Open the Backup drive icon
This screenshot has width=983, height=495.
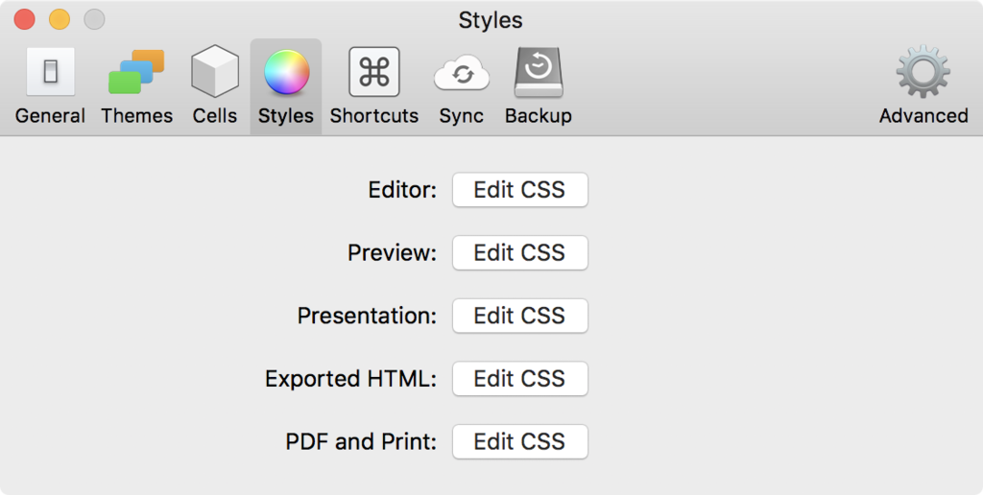click(538, 73)
